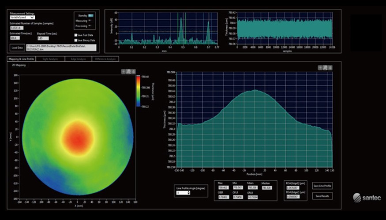Click the Load Data button

pyautogui.click(x=17, y=48)
